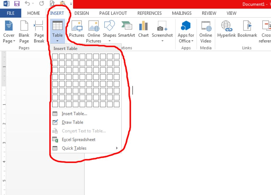Redo or repeat the last action
The image size is (271, 195).
point(42,3)
